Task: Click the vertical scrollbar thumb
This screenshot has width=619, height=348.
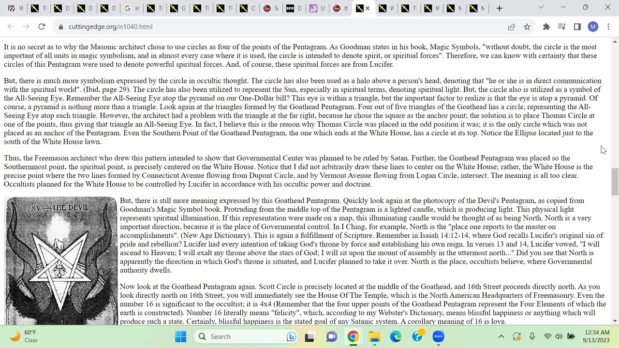Action: tap(615, 181)
